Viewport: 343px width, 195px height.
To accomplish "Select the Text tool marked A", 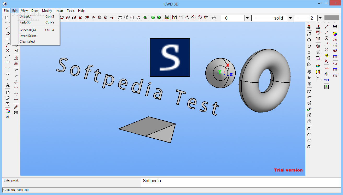I will [x=8, y=85].
